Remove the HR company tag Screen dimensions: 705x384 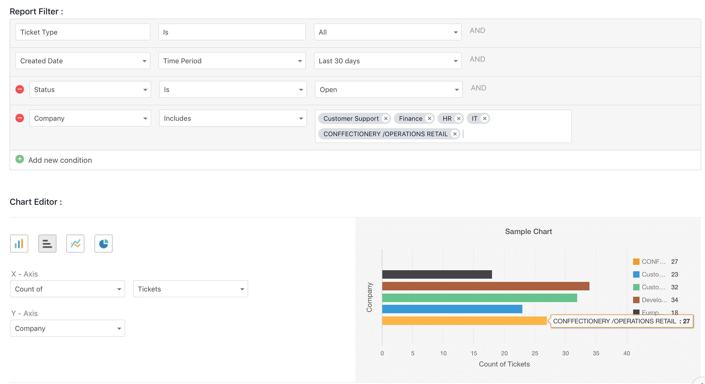coord(459,118)
